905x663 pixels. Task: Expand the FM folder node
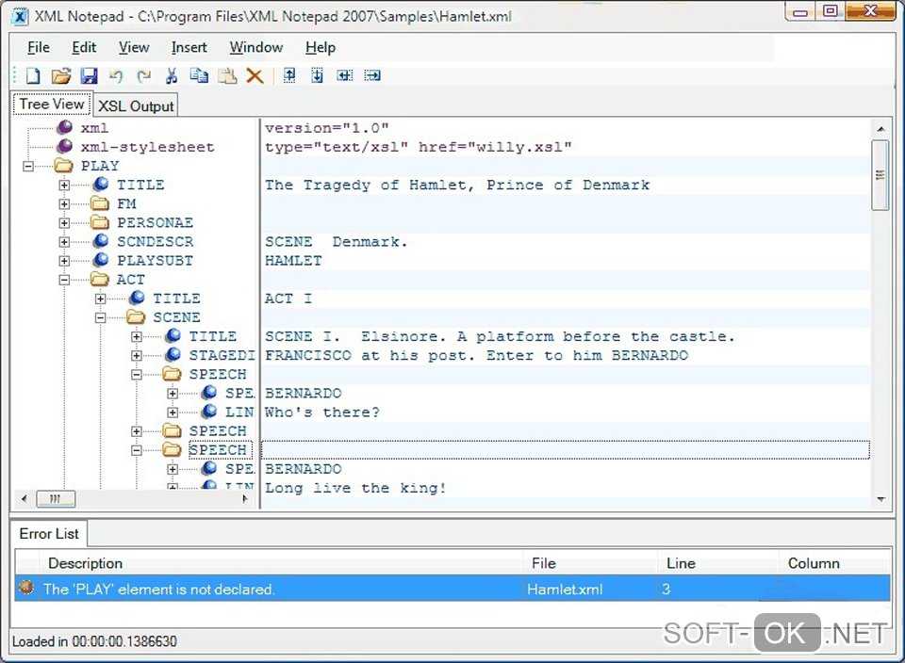point(64,204)
